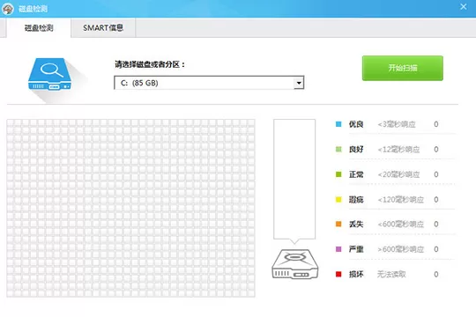Click the <3毫秒响应 description text
Image resolution: width=476 pixels, height=317 pixels.
397,124
